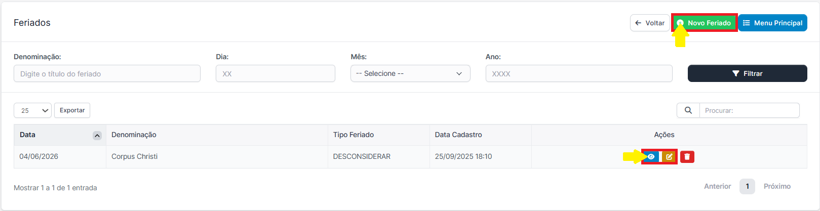Click the Dia XX input field
The width and height of the screenshot is (820, 211).
276,73
